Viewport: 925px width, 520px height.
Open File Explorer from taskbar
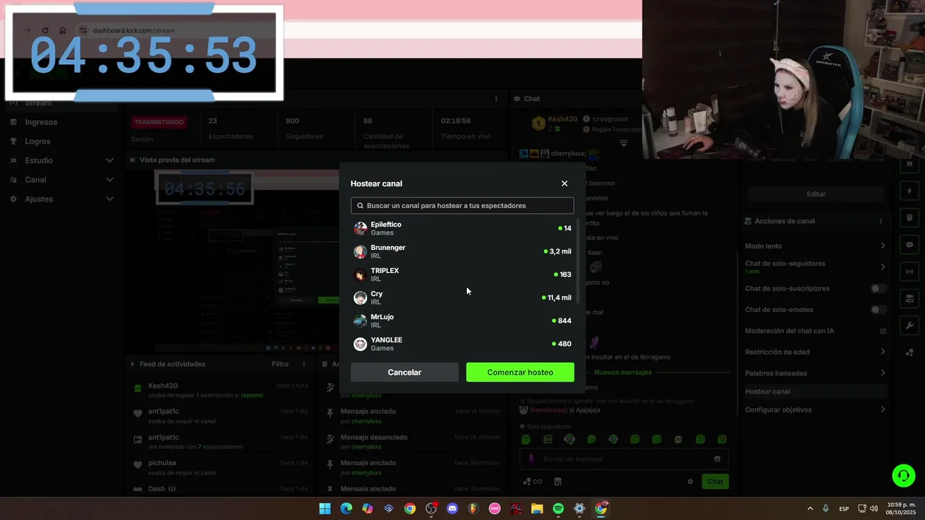point(537,508)
